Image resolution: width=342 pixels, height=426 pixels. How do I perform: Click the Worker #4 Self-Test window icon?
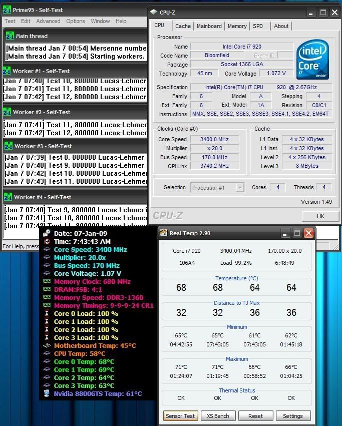(x=8, y=197)
